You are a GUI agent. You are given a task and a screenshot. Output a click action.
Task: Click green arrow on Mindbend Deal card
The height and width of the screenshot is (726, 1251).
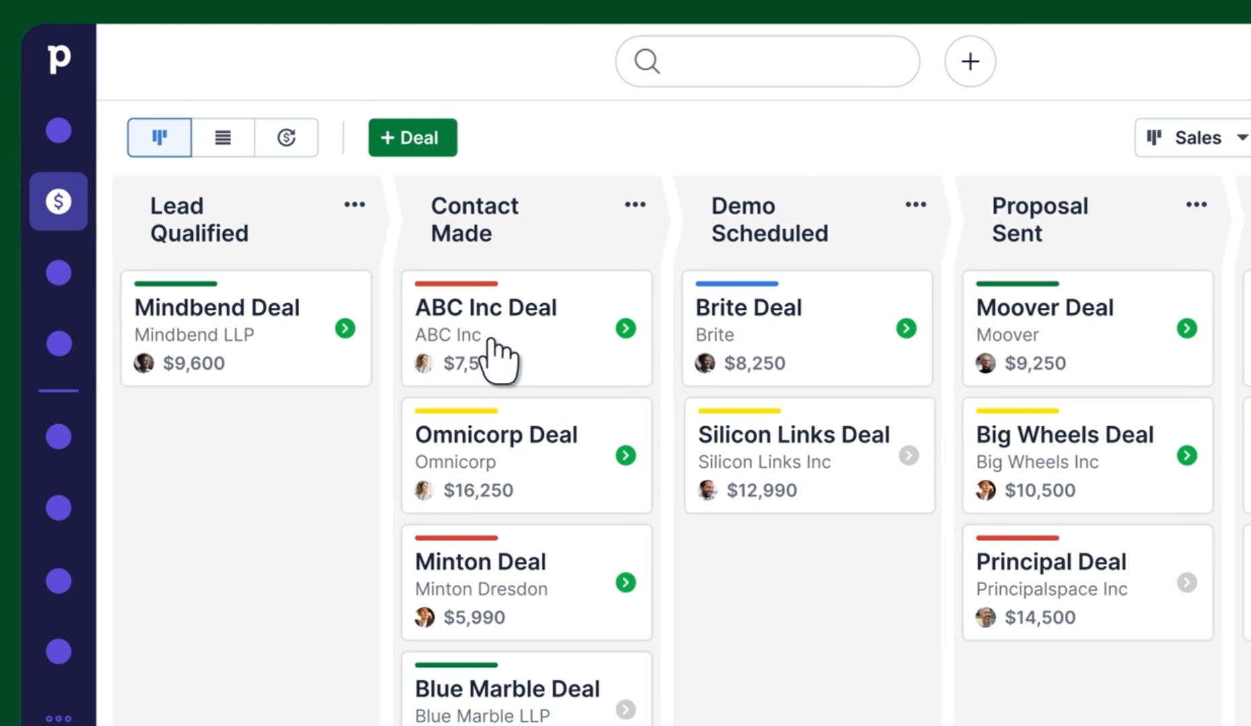346,328
